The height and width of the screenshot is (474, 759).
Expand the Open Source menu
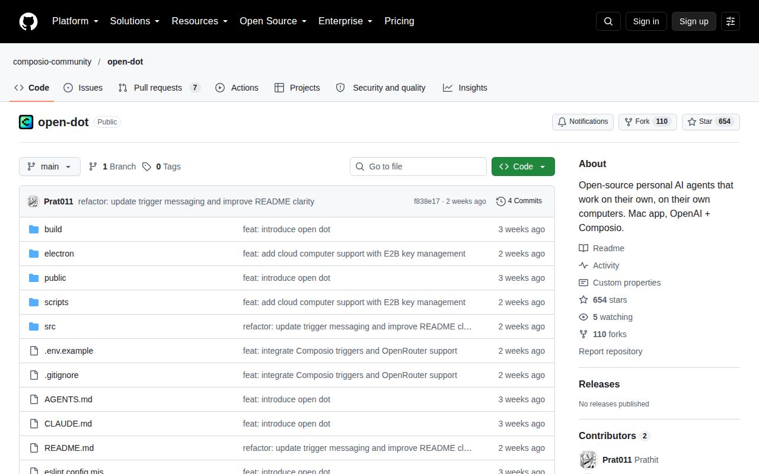point(273,21)
